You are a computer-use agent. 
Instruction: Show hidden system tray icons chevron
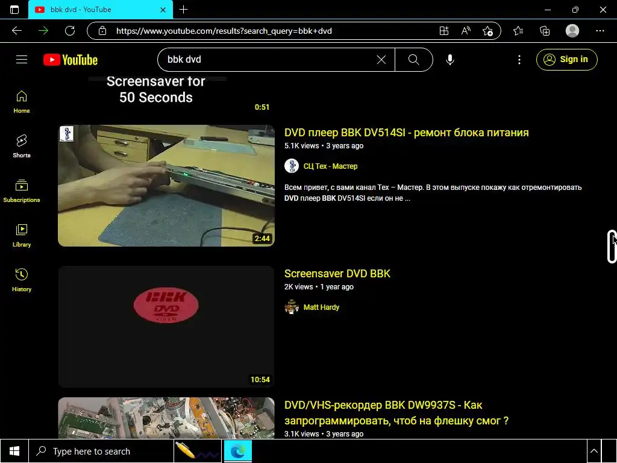click(x=594, y=451)
